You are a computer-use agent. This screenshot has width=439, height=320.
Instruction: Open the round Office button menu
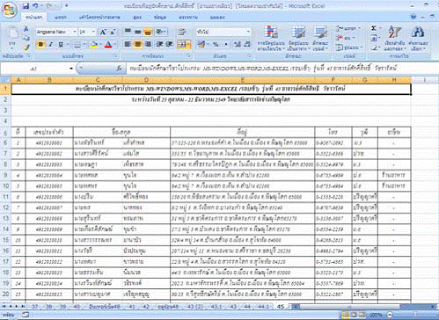(9, 10)
